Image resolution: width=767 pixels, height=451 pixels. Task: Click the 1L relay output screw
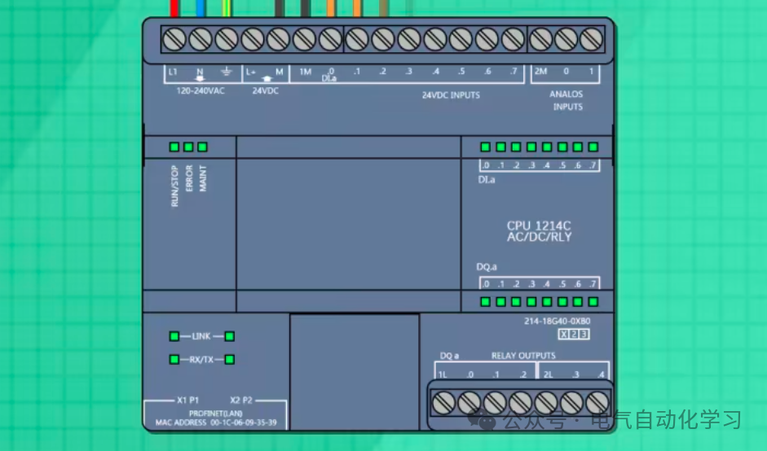444,403
